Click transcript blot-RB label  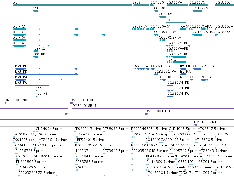click(19, 32)
